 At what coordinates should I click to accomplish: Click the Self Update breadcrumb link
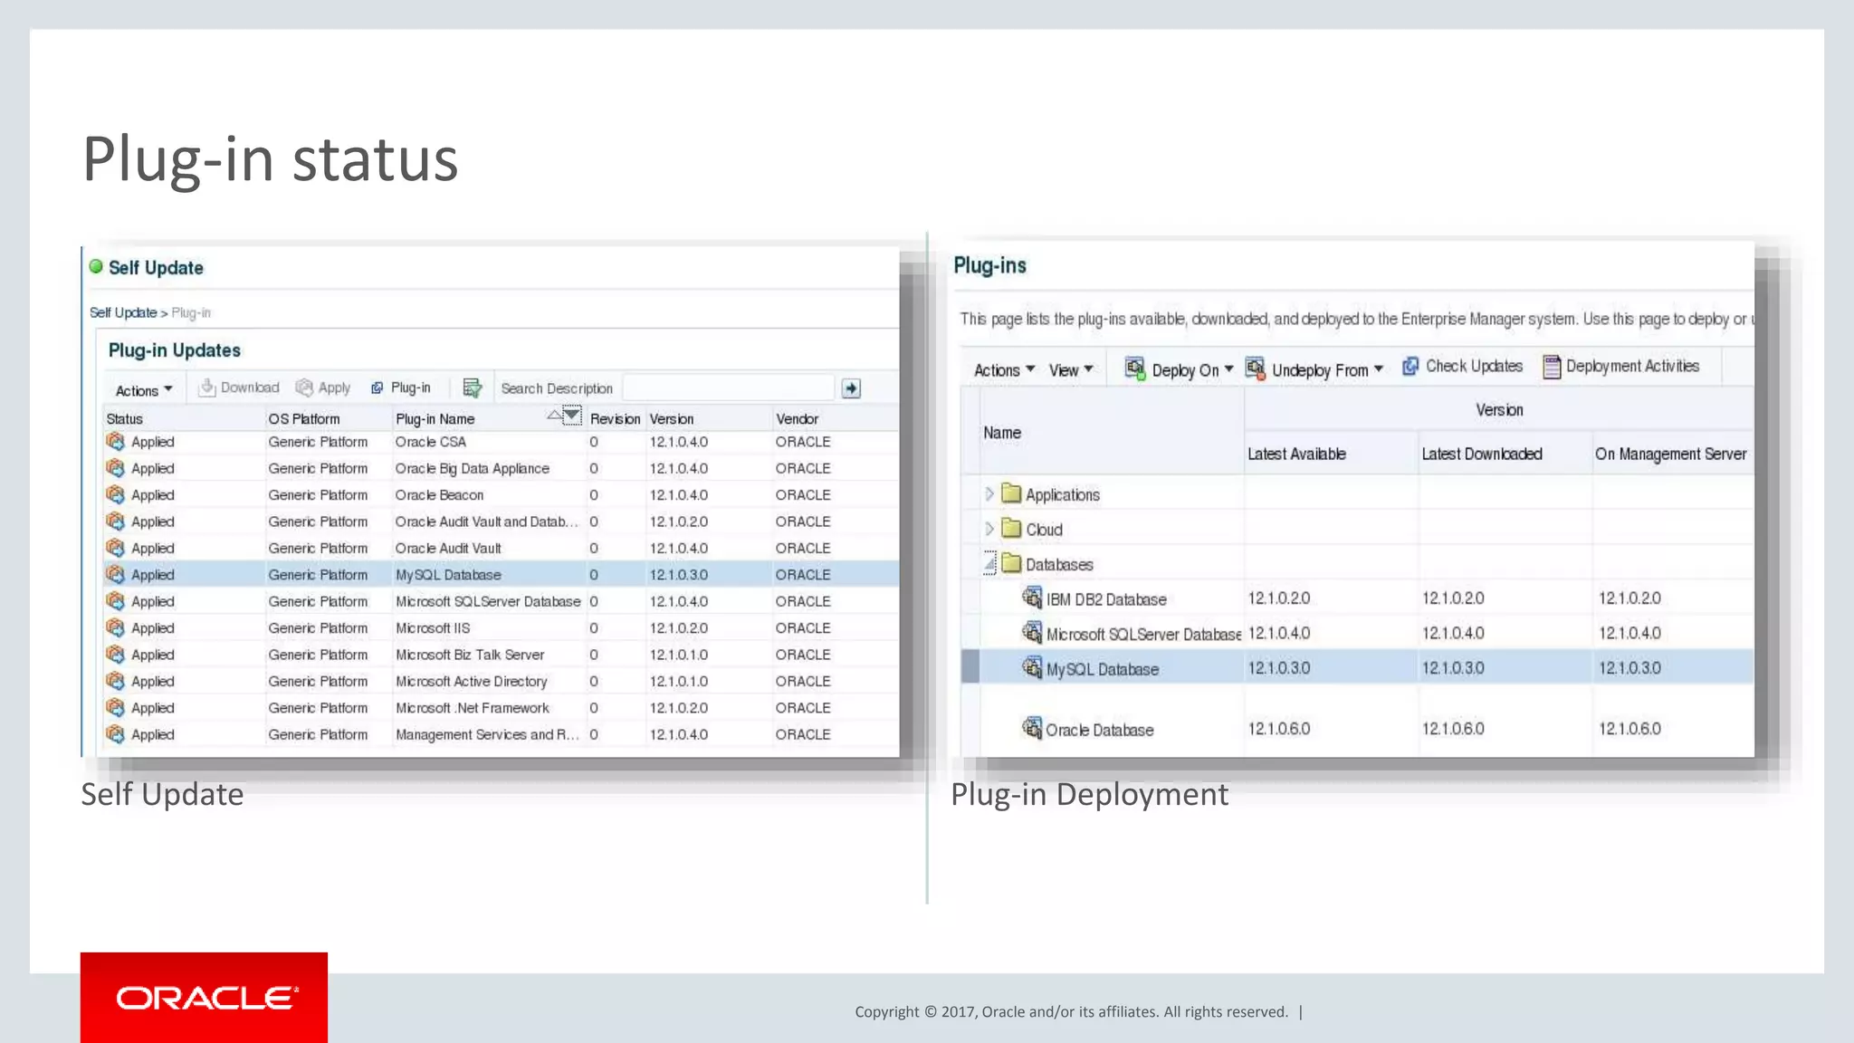(x=123, y=312)
